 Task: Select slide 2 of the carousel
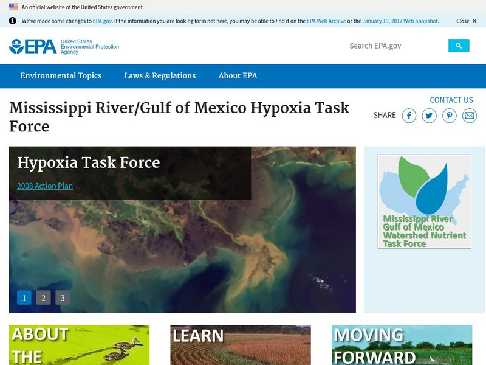43,297
